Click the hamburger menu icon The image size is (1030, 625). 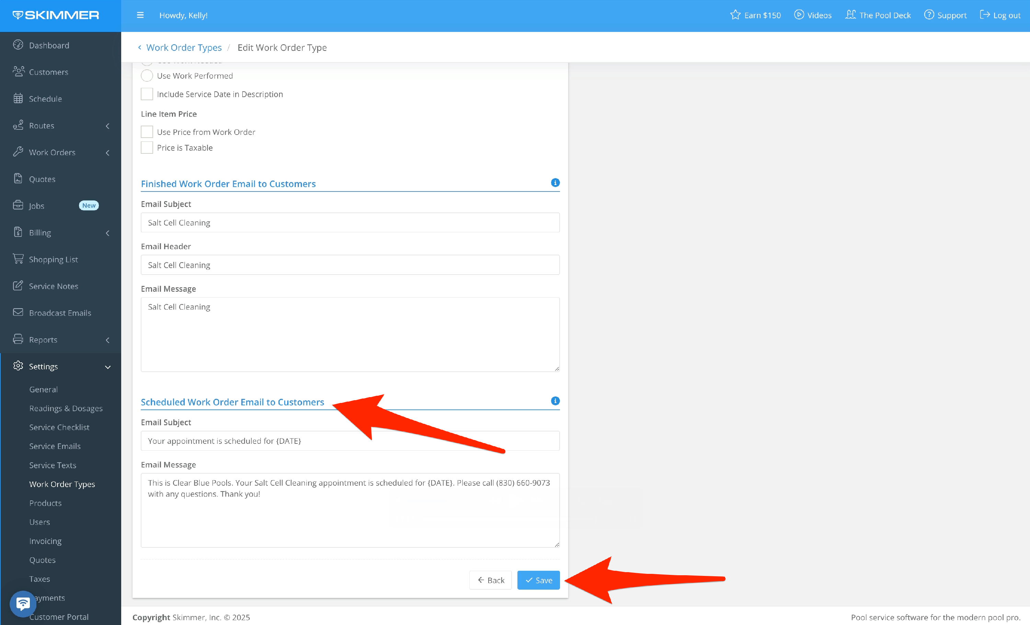click(x=140, y=15)
